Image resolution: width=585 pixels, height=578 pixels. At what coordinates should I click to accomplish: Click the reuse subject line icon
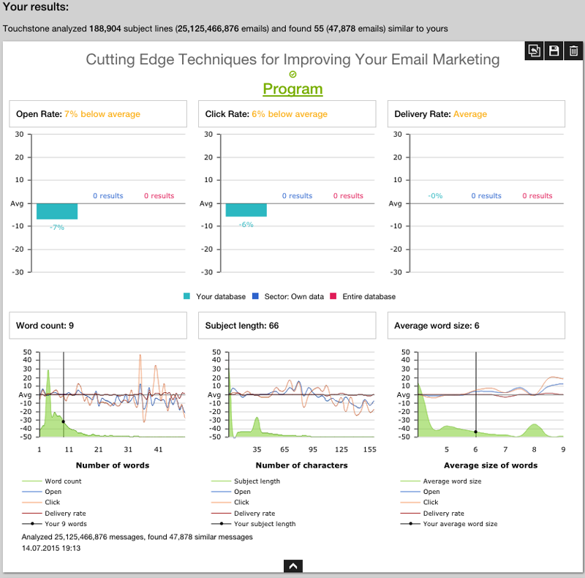(534, 50)
